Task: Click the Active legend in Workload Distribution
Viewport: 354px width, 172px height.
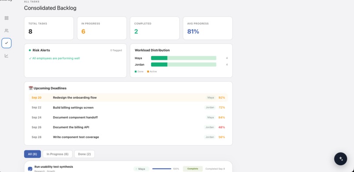Action: (152, 72)
